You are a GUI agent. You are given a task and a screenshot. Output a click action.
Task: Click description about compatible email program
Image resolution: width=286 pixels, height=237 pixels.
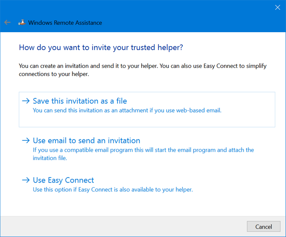(x=143, y=154)
